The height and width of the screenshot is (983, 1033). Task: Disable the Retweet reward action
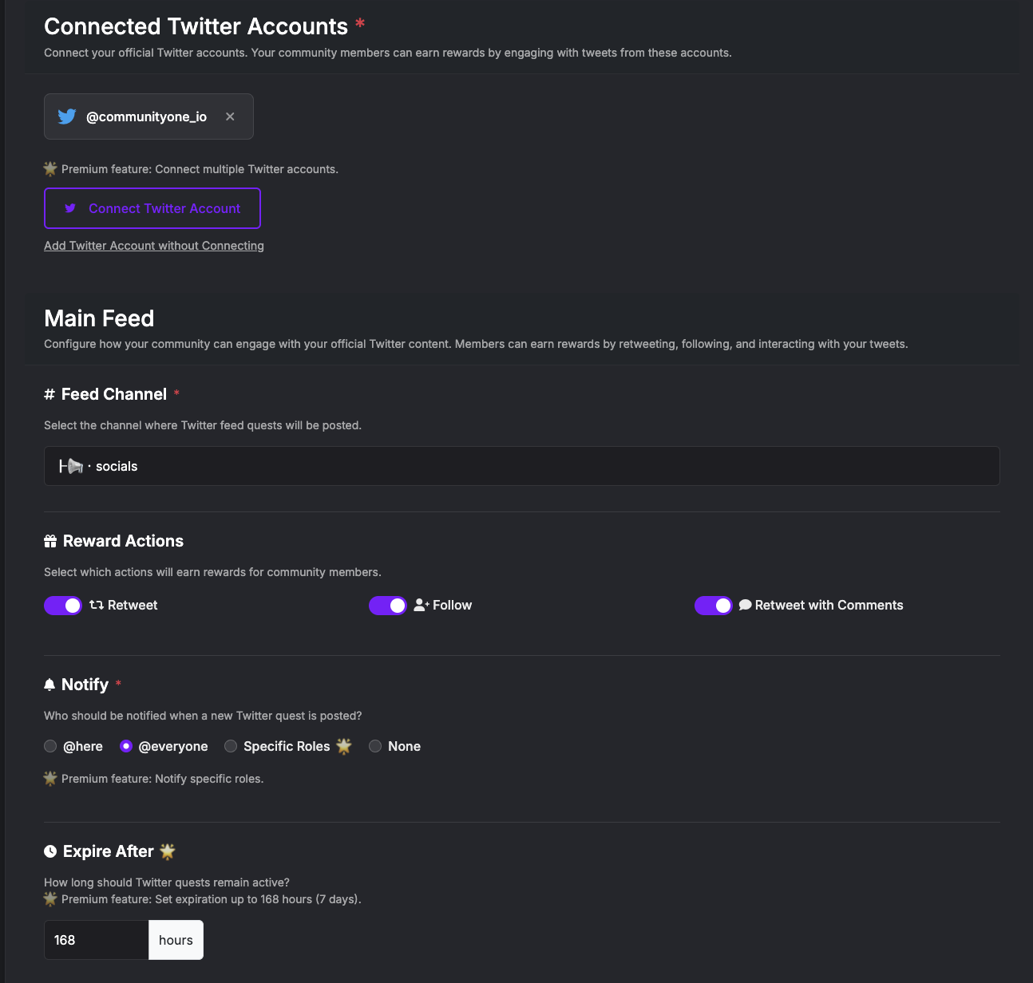tap(63, 606)
